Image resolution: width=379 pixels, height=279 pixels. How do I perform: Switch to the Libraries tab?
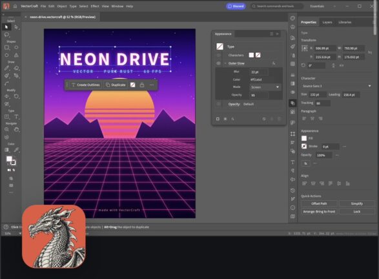345,22
